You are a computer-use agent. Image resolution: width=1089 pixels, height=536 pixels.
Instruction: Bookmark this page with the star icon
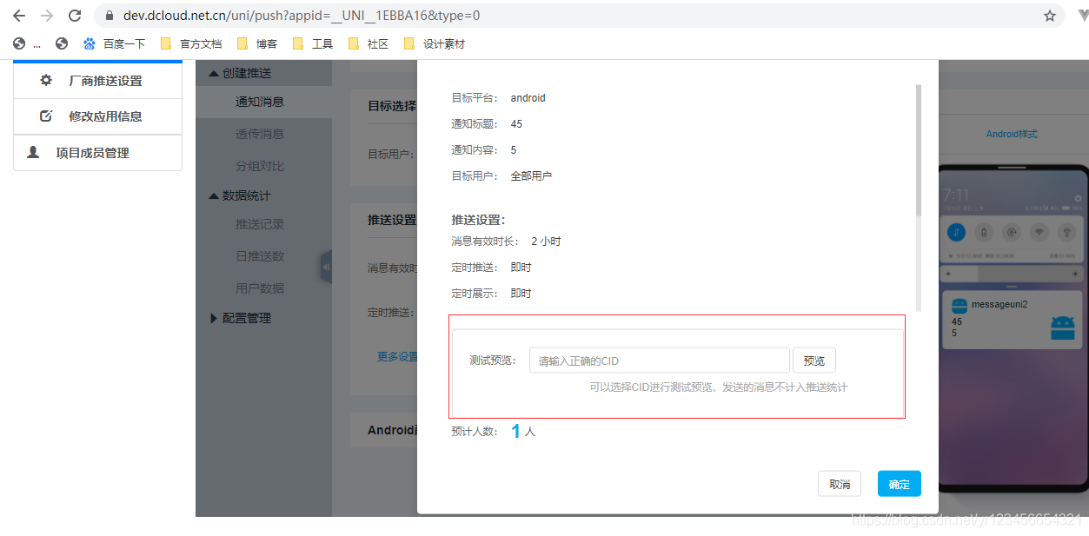click(1050, 16)
